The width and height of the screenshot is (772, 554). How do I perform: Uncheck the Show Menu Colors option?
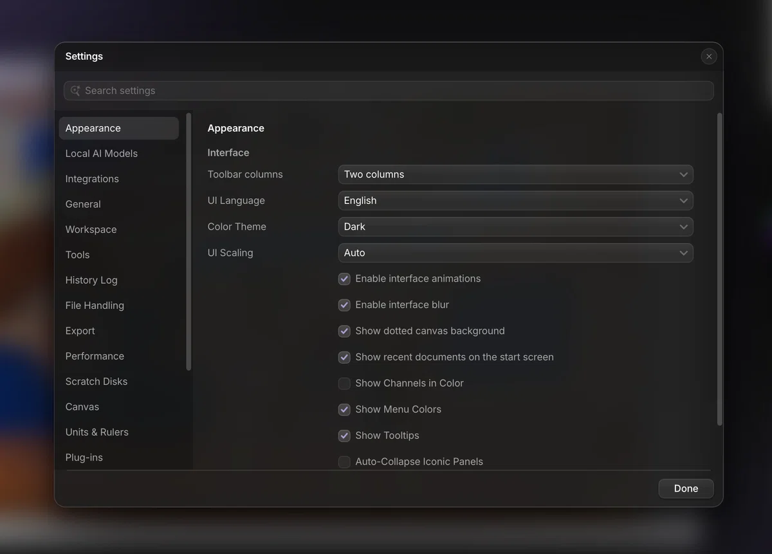344,409
